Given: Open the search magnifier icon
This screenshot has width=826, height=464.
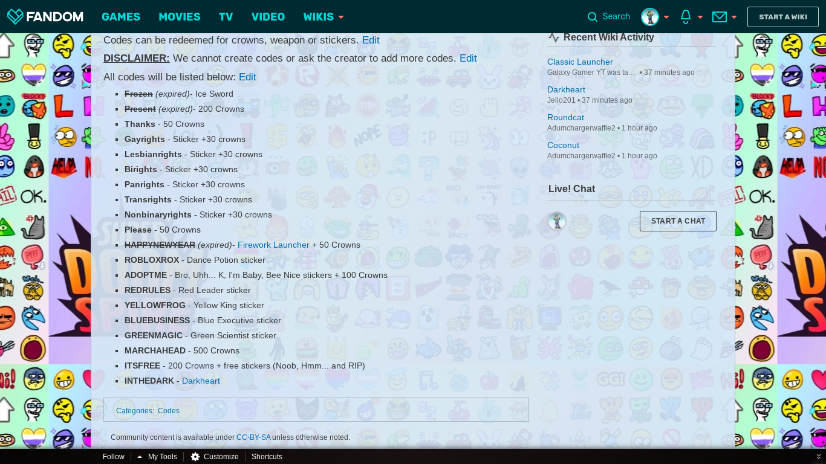Looking at the screenshot, I should pos(593,17).
